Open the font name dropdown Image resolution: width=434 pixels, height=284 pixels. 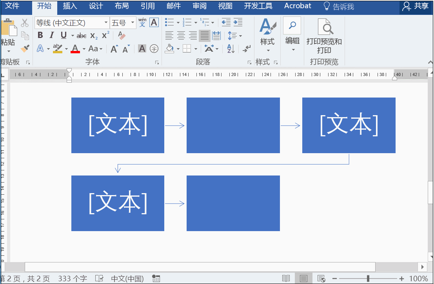click(x=106, y=22)
